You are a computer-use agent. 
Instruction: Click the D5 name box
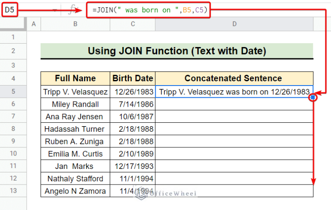coord(9,10)
